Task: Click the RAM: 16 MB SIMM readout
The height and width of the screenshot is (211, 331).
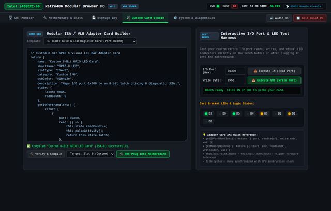Action: coord(254,6)
